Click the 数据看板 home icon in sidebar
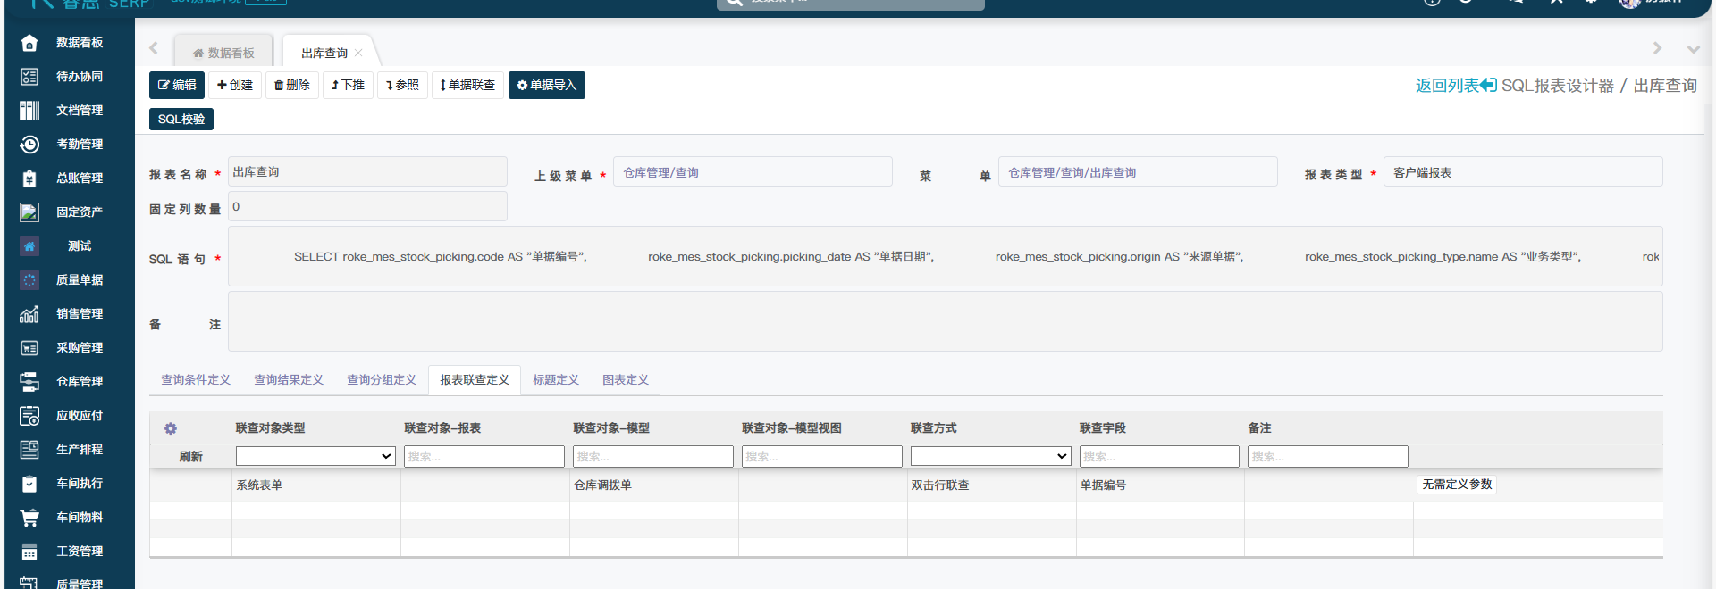Image resolution: width=1716 pixels, height=589 pixels. click(29, 43)
